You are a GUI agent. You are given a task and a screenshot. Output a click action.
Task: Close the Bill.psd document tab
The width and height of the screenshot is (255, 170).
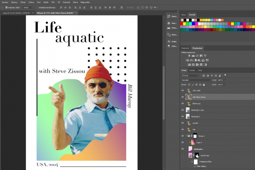pyautogui.click(x=76, y=13)
